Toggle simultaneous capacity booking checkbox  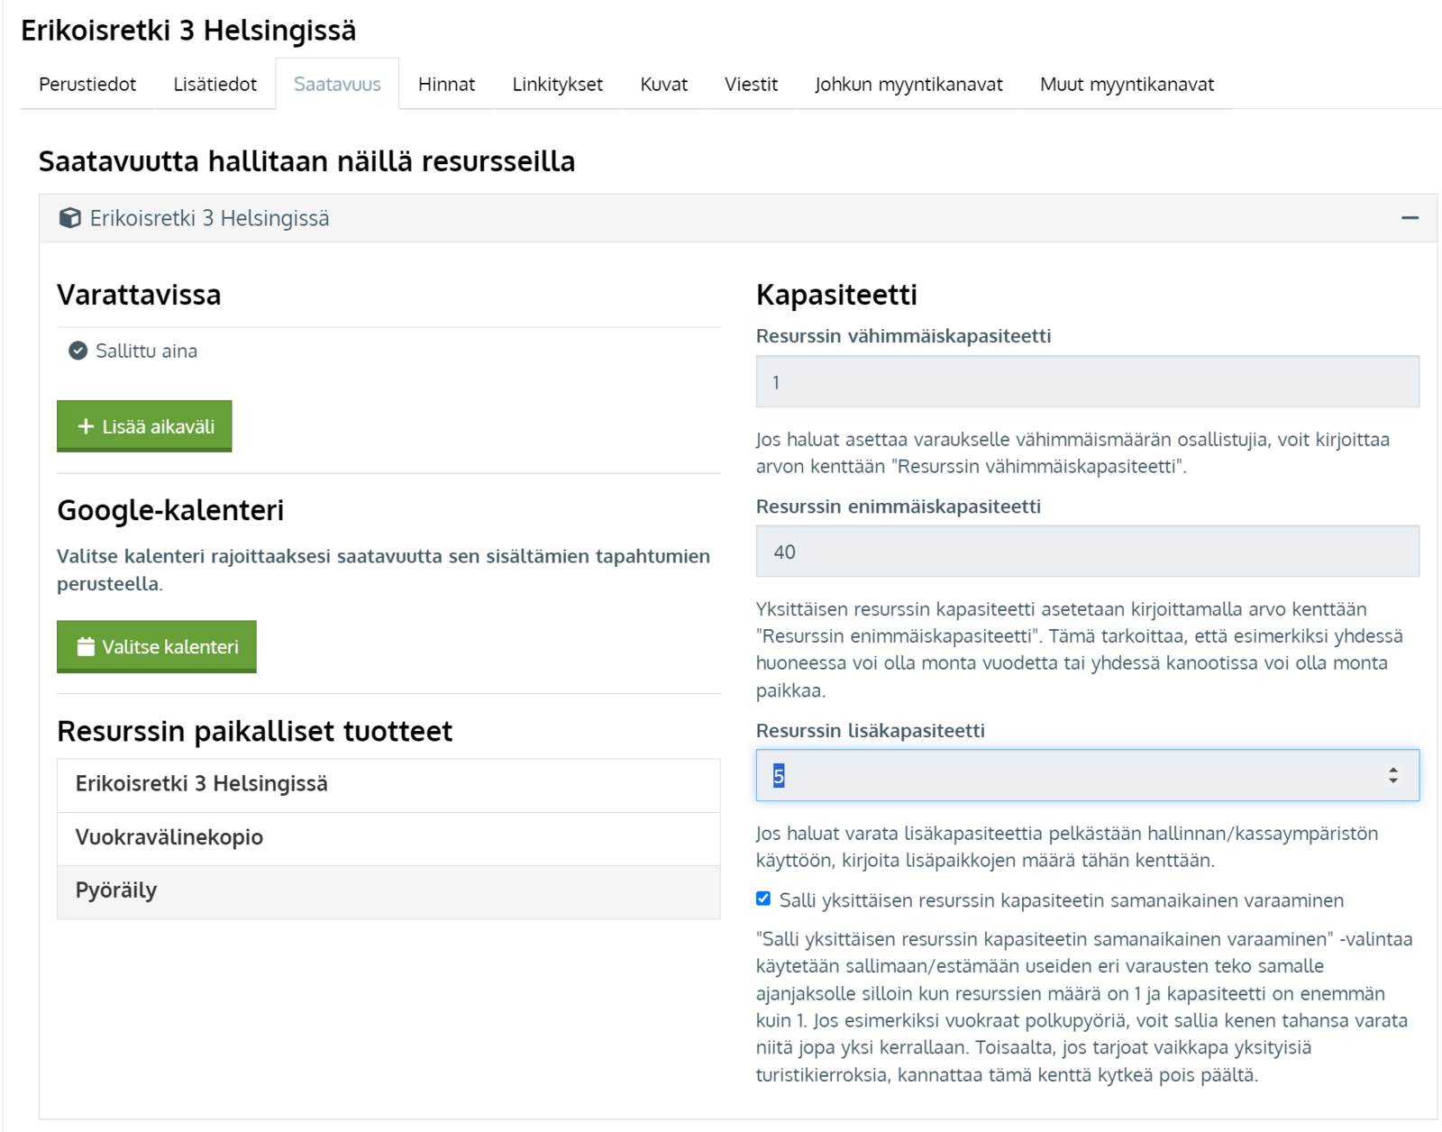(763, 899)
